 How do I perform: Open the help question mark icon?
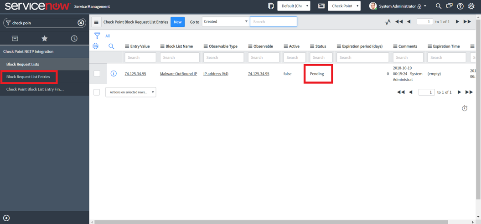click(460, 6)
